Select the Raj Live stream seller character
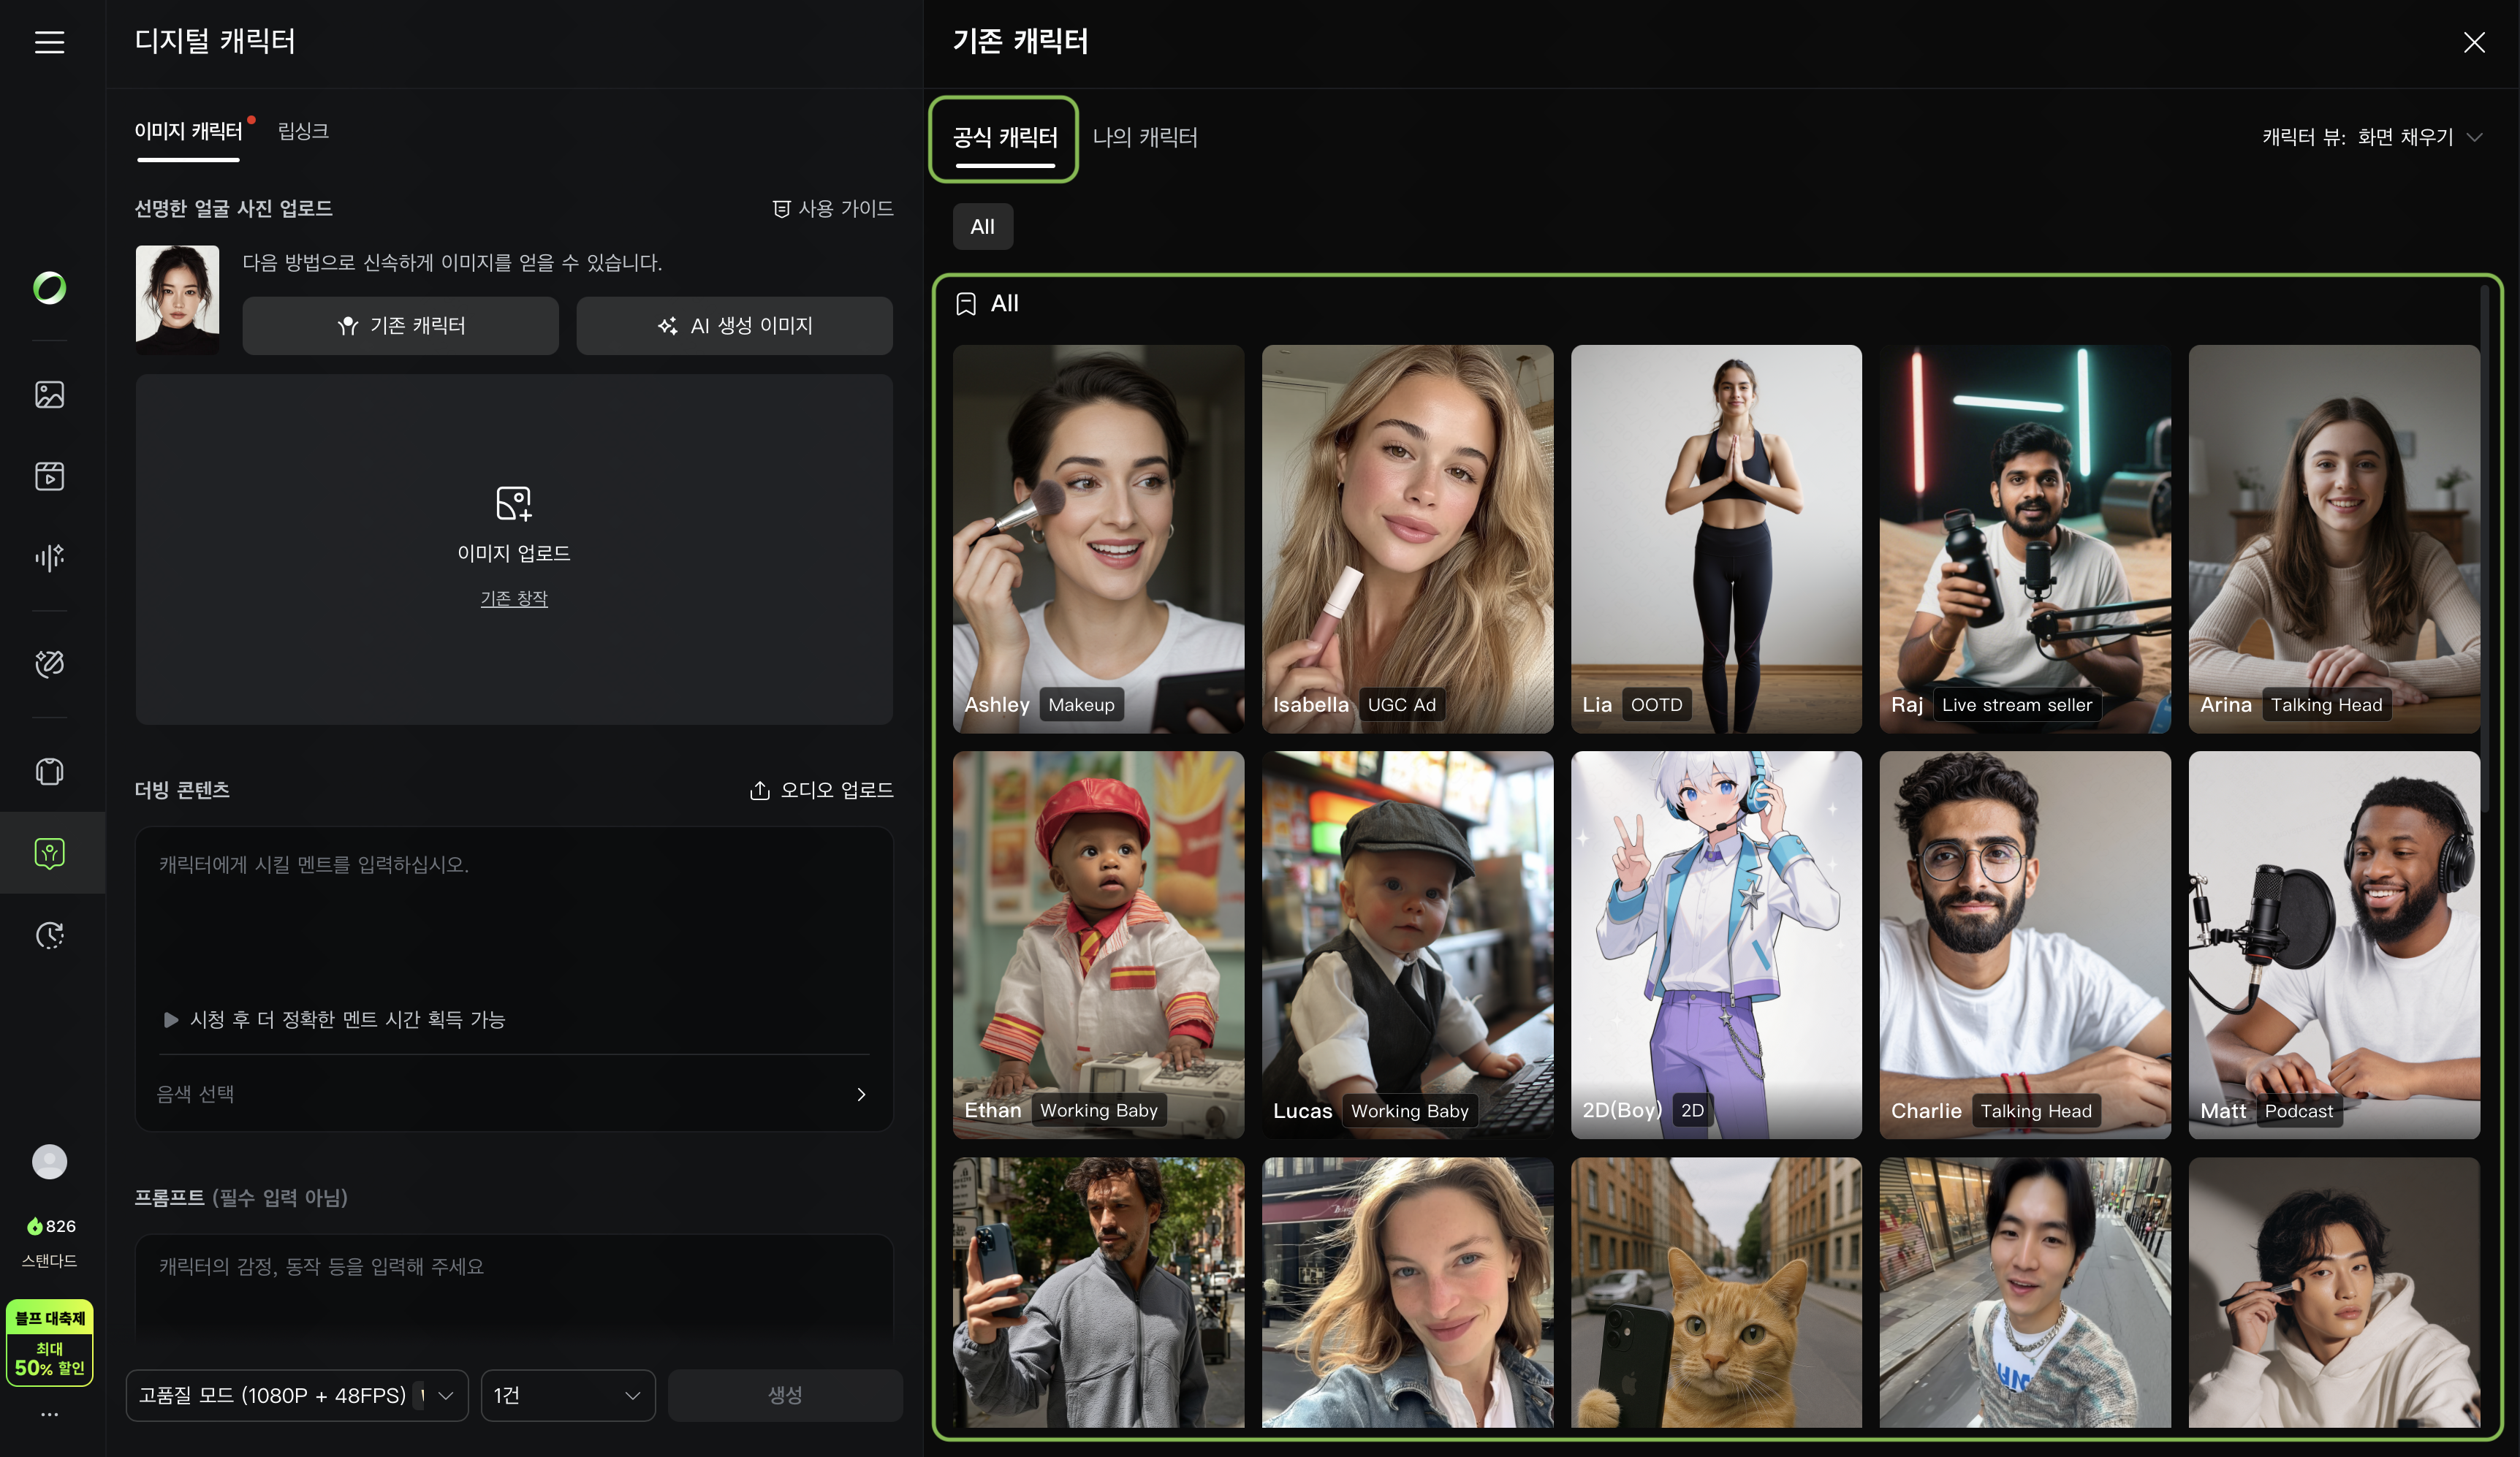The image size is (2520, 1457). 2025,539
